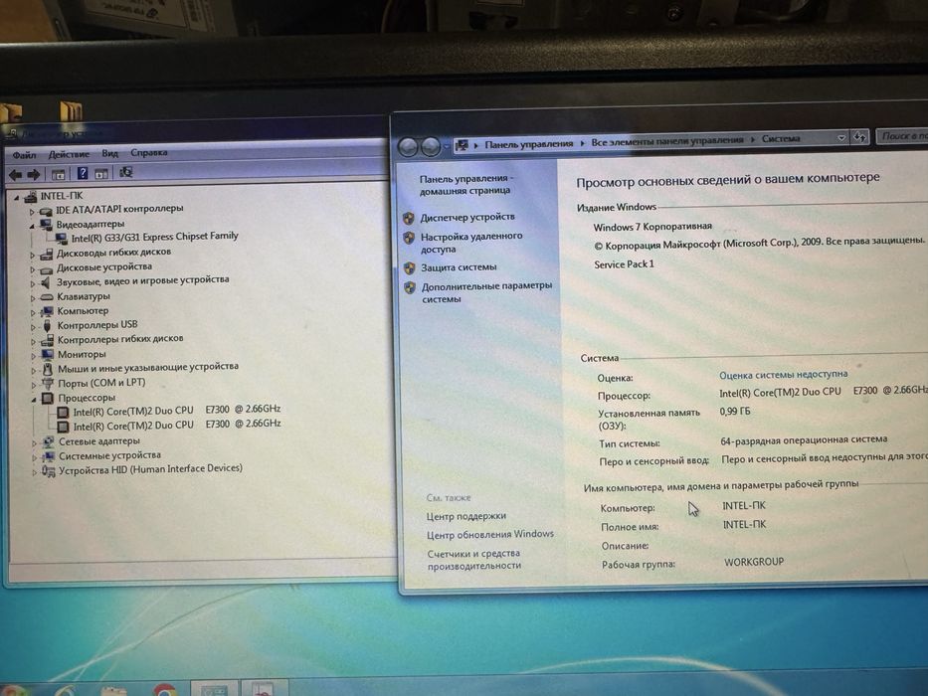Expand IDE ATA/ATAPI контроллеры
The width and height of the screenshot is (928, 696).
coord(32,212)
